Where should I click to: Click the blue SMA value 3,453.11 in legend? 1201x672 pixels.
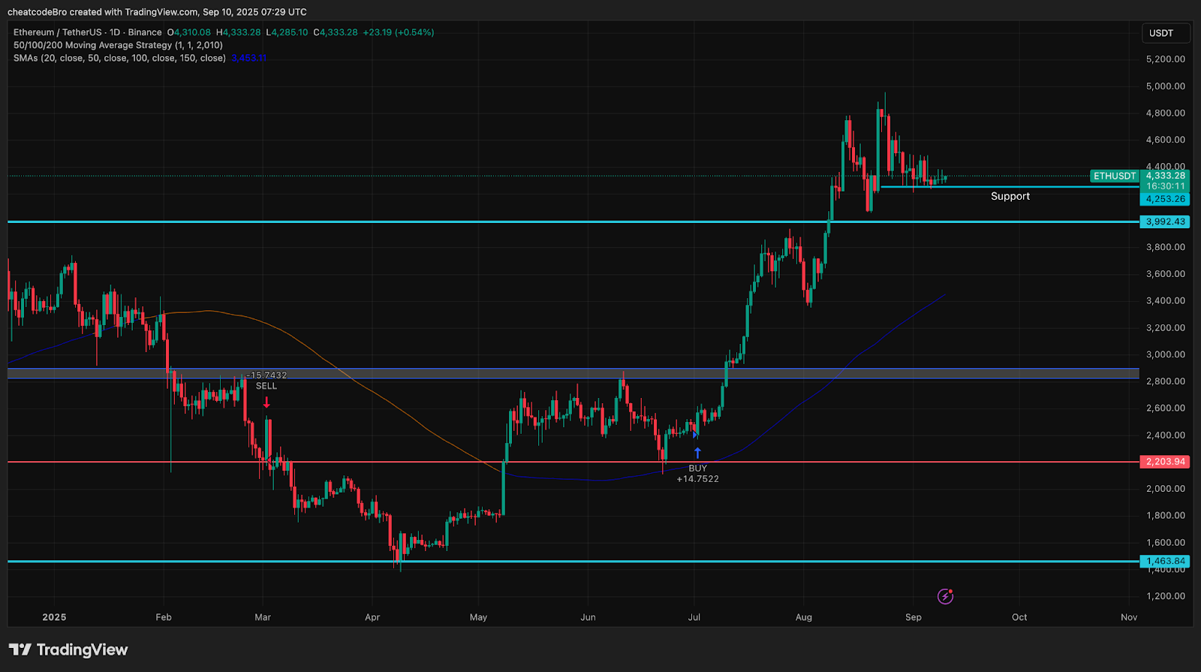(248, 58)
